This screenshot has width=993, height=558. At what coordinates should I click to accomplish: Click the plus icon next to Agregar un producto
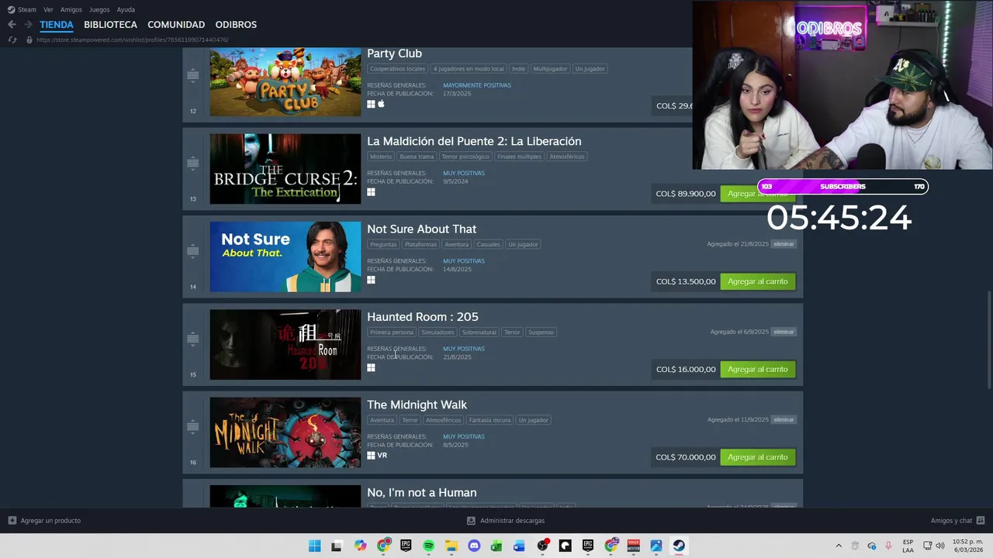click(12, 521)
